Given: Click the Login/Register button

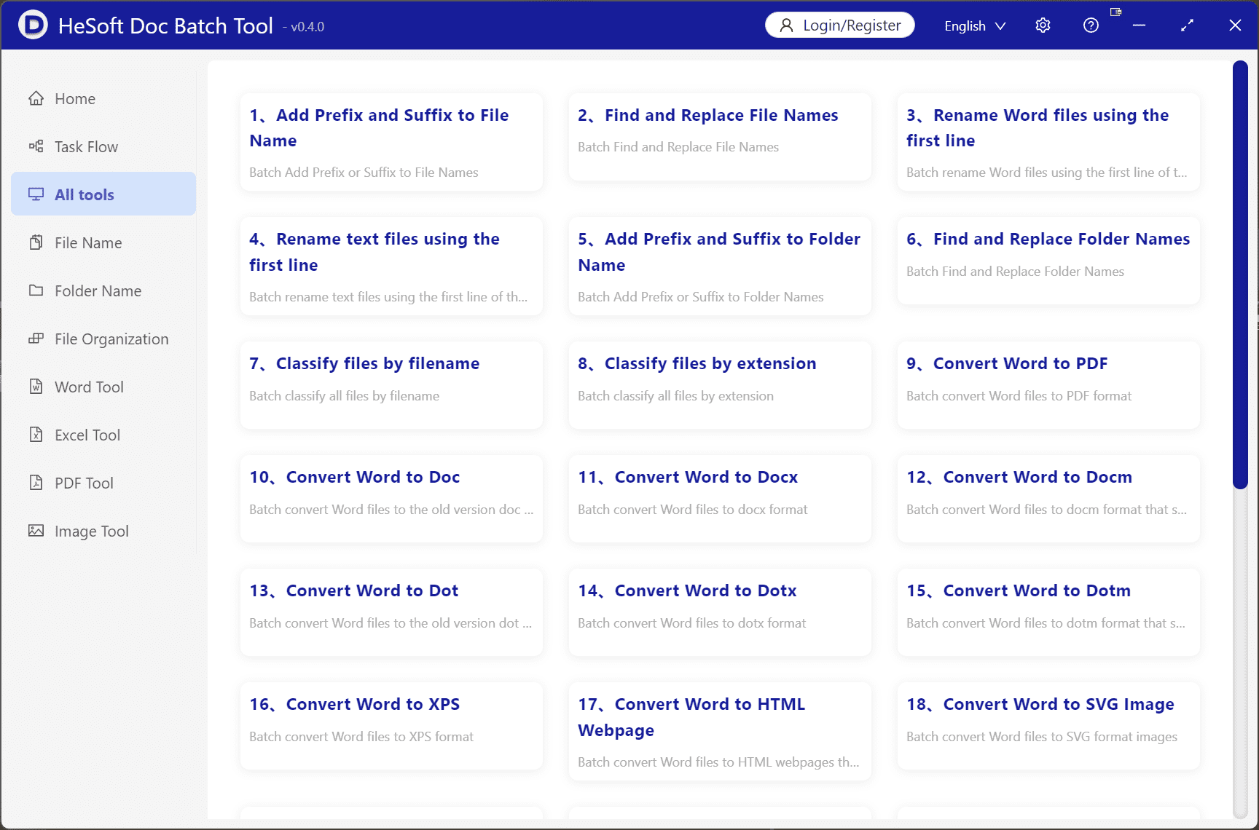Looking at the screenshot, I should point(839,24).
